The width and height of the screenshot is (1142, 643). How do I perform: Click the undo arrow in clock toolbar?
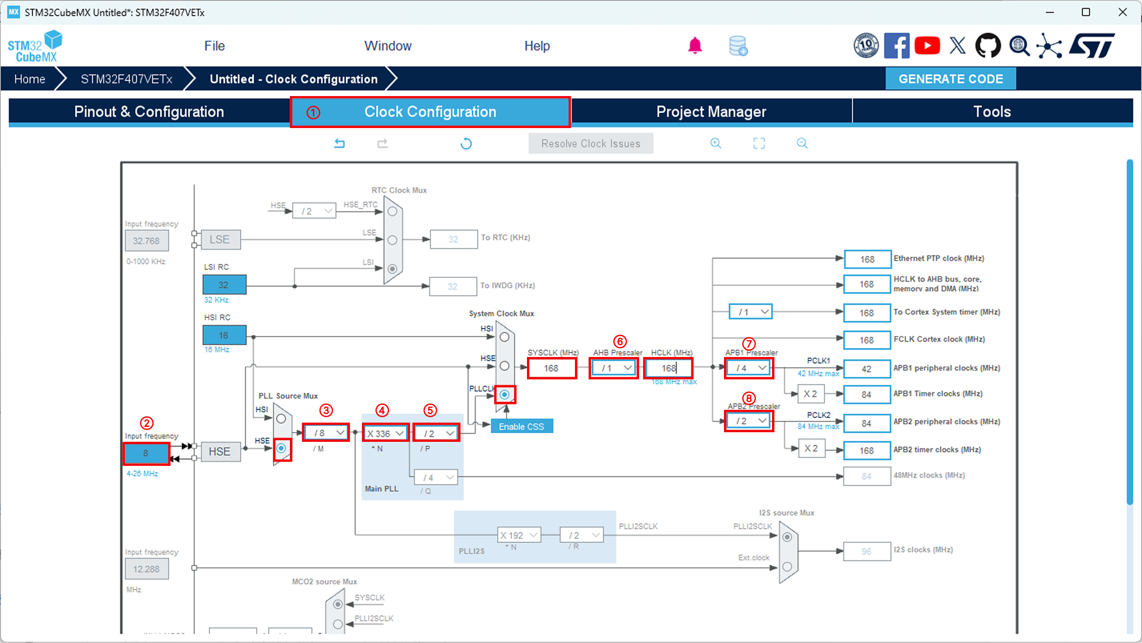[340, 144]
